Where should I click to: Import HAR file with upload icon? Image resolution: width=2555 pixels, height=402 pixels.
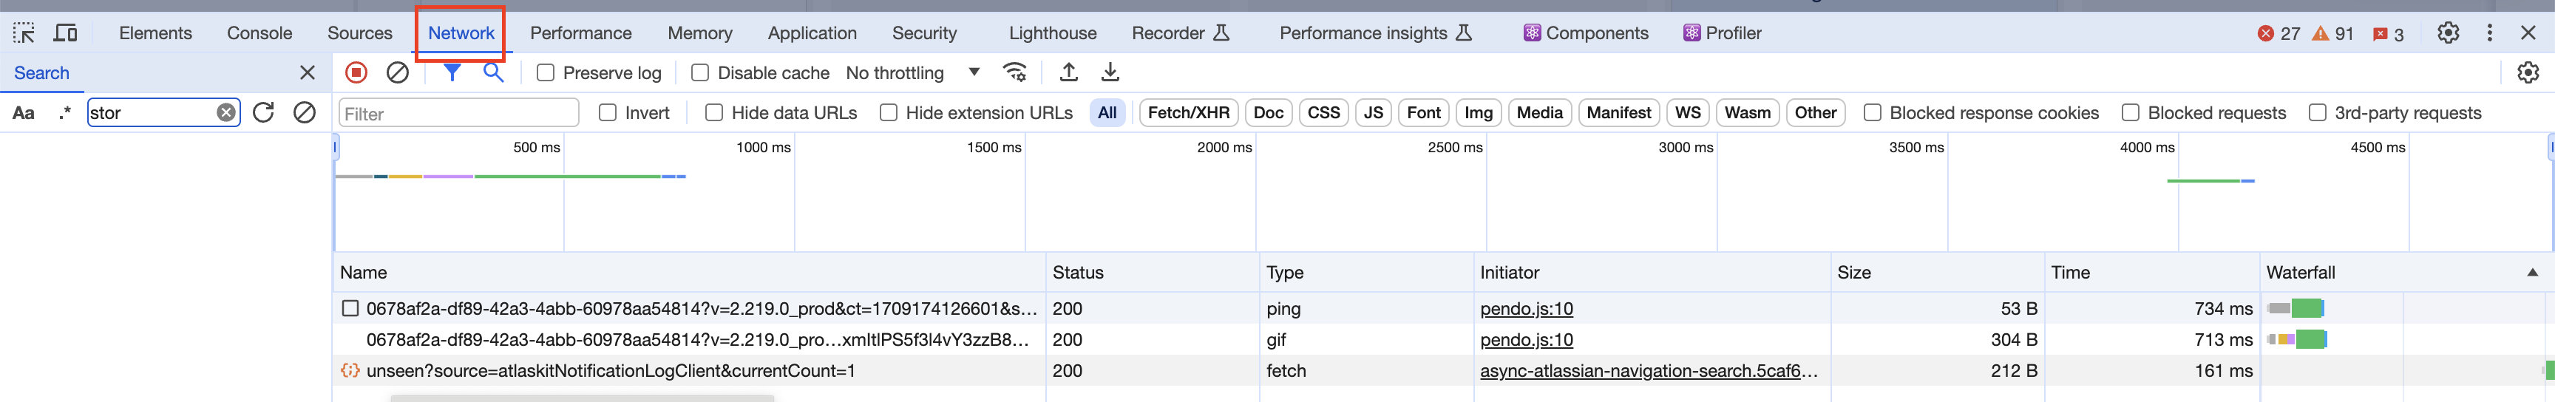(1068, 72)
